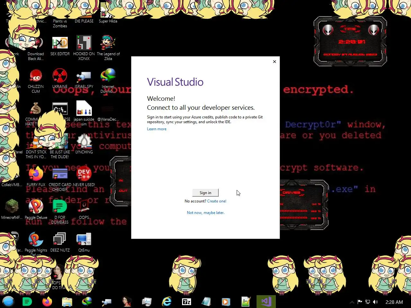Open File Explorer from the taskbar
Viewport: 411px width, 308px height.
(67, 302)
